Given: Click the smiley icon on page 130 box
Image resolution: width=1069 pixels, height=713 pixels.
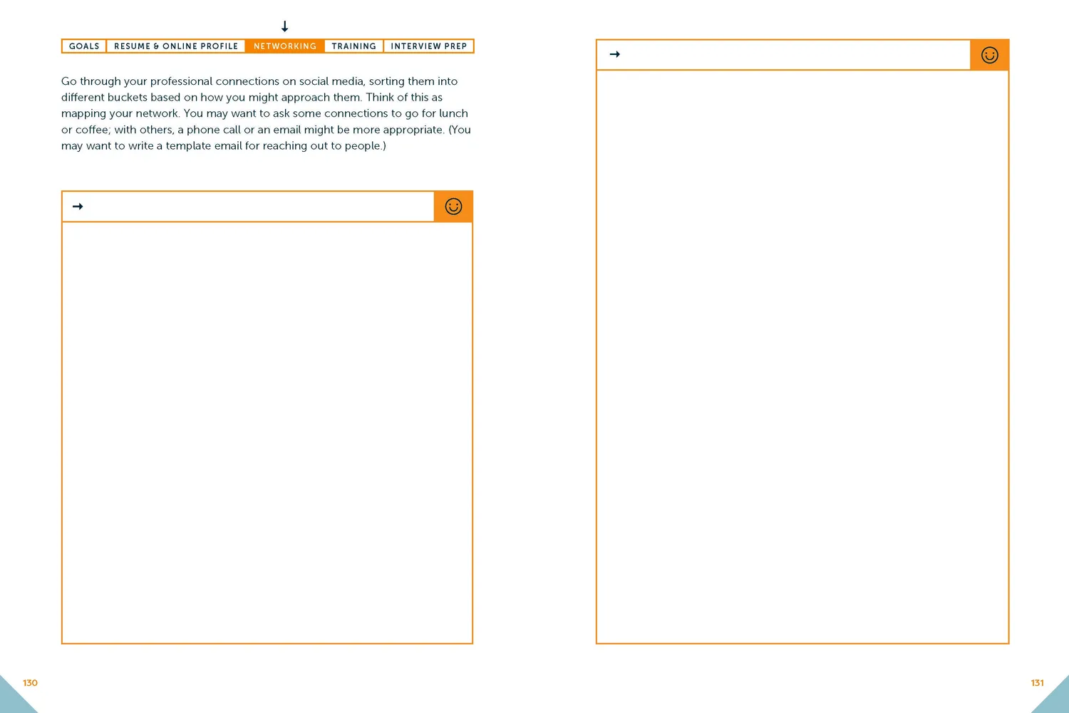Looking at the screenshot, I should click(453, 207).
